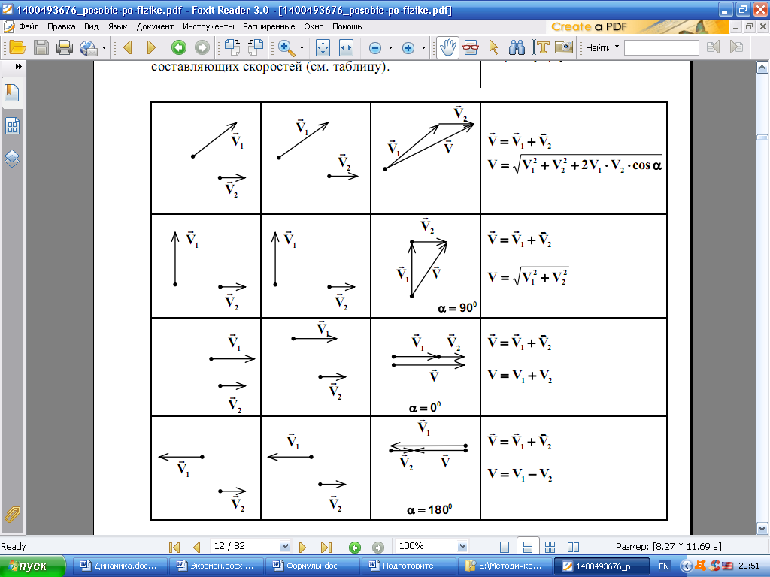Click the find previous result icon
770x577 pixels.
tap(713, 47)
